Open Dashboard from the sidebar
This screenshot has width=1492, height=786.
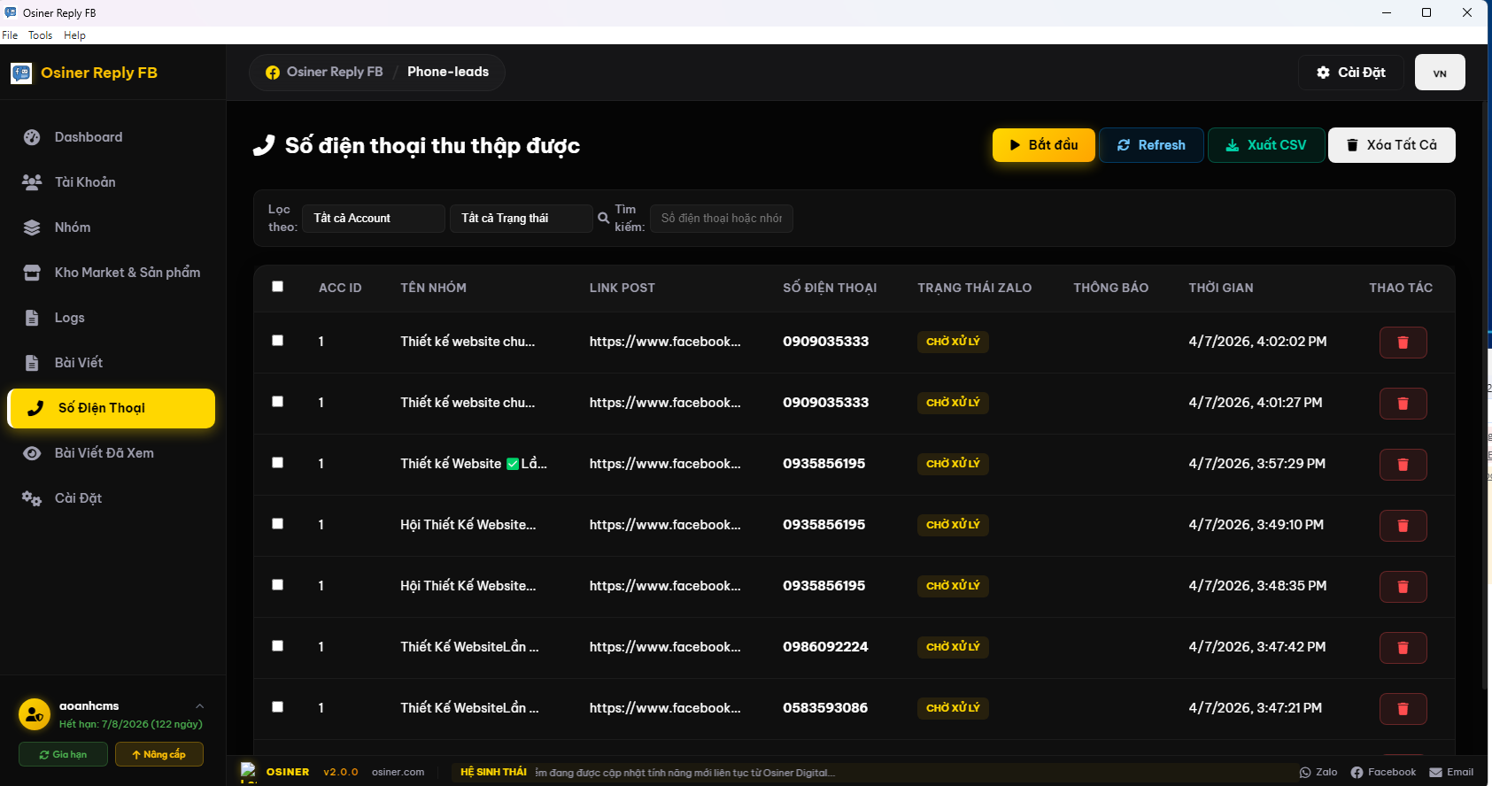[88, 137]
